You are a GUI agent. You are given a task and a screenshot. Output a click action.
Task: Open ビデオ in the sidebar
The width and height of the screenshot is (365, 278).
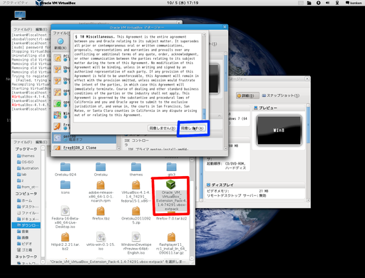pos(24,244)
